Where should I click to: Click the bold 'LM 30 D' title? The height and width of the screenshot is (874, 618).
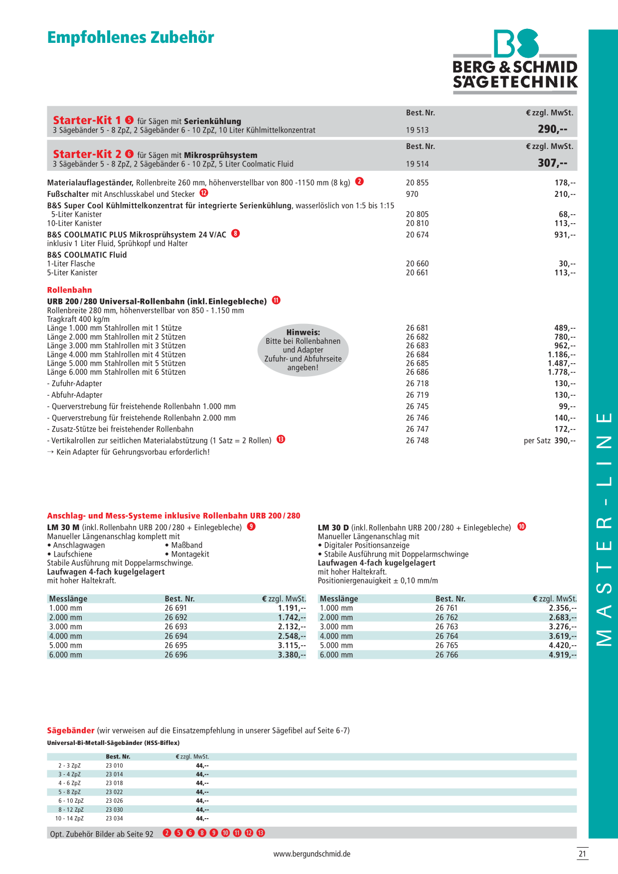click(x=333, y=527)
